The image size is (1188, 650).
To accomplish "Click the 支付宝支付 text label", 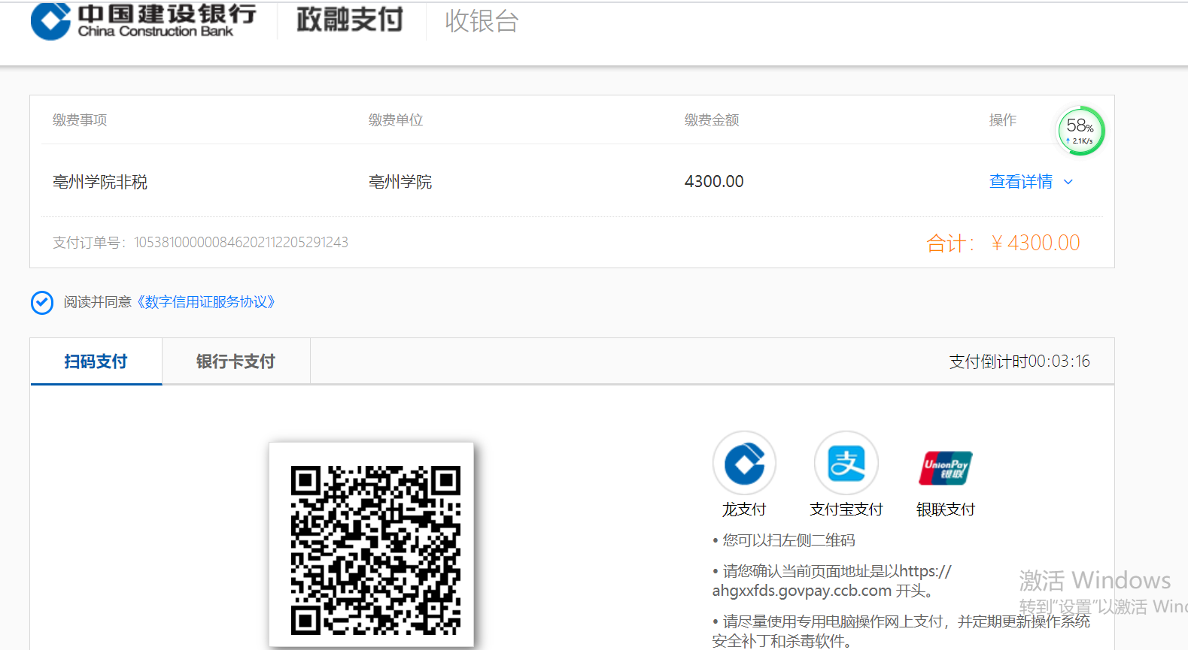I will tap(846, 509).
